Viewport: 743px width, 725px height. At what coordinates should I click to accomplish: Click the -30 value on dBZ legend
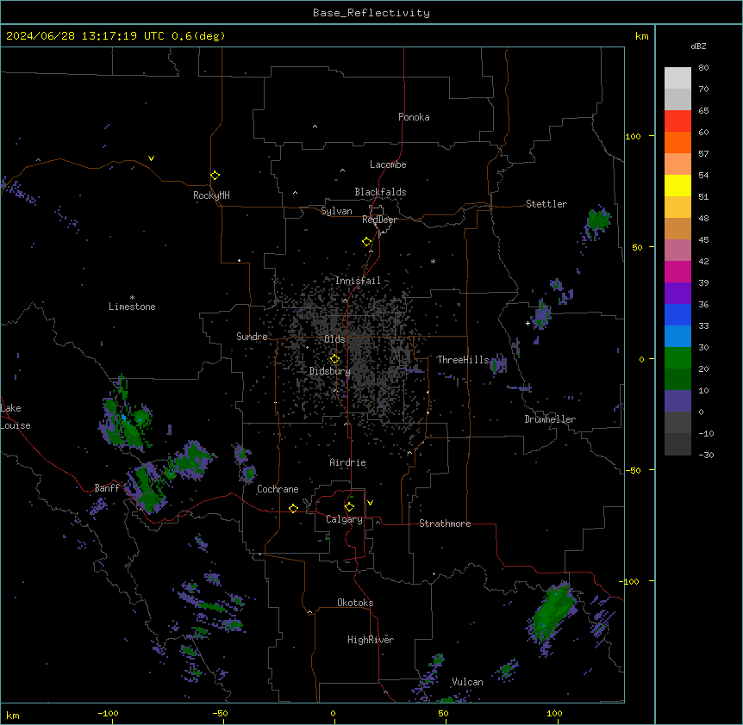(x=706, y=455)
